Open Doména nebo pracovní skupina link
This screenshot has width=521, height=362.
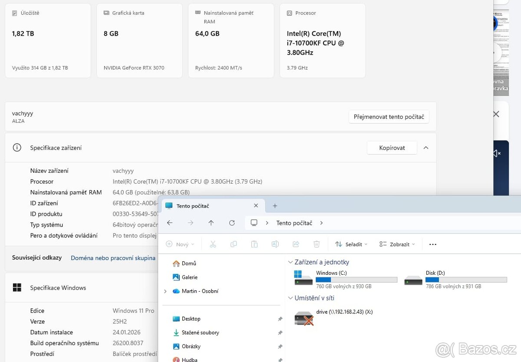click(113, 258)
